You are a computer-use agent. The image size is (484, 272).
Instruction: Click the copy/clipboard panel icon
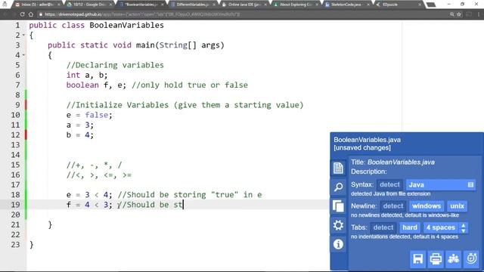(338, 206)
